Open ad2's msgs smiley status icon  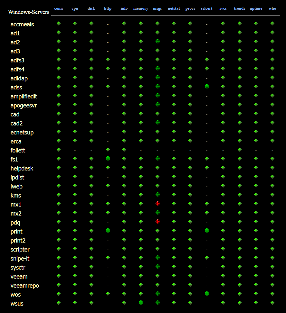(x=157, y=41)
